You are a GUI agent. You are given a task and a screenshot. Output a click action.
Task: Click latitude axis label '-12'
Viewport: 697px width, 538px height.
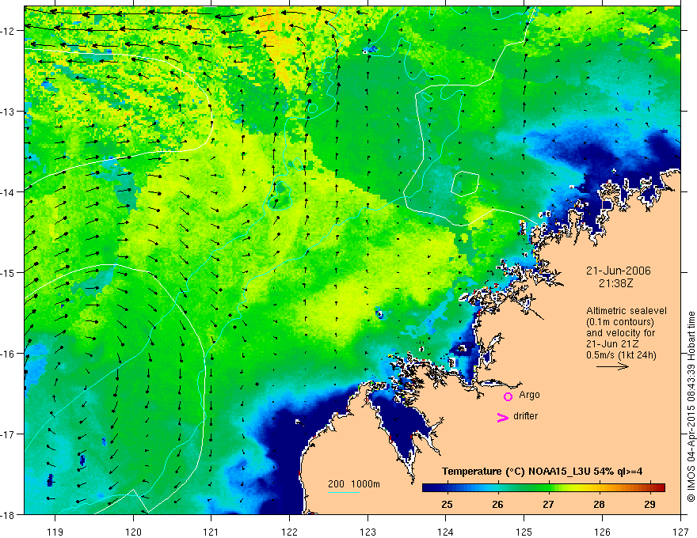(x=9, y=31)
